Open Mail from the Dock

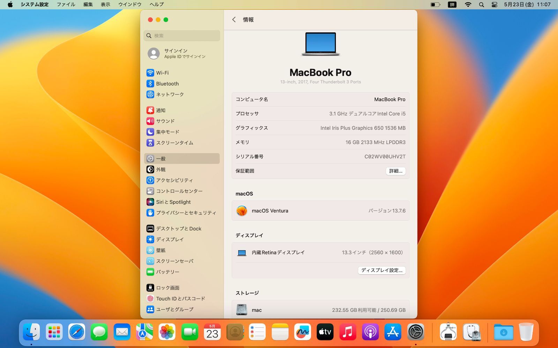point(122,332)
